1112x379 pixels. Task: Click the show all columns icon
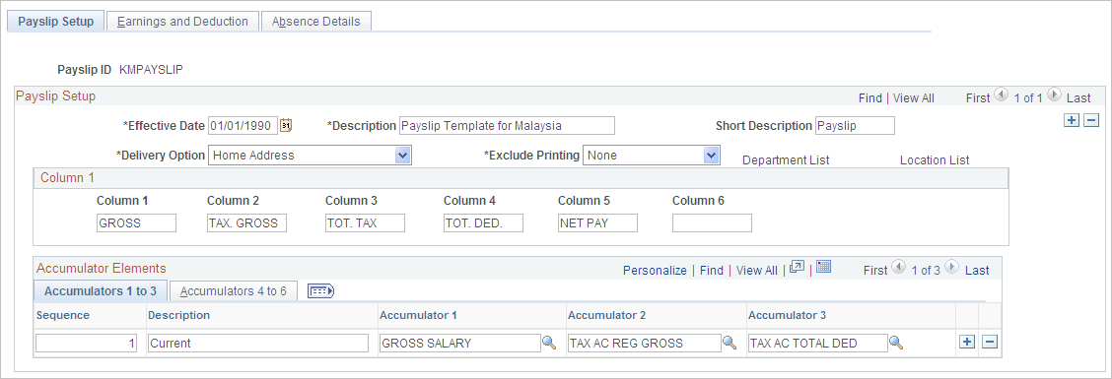coord(320,290)
